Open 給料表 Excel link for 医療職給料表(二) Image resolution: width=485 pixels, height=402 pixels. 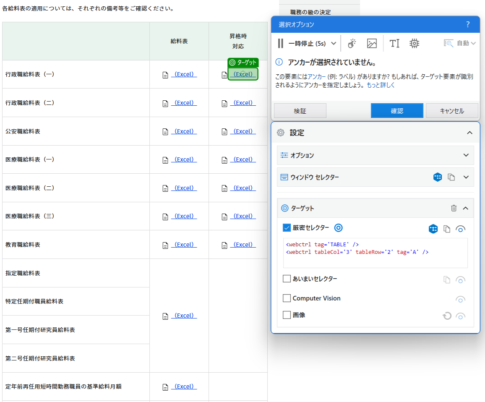click(184, 188)
